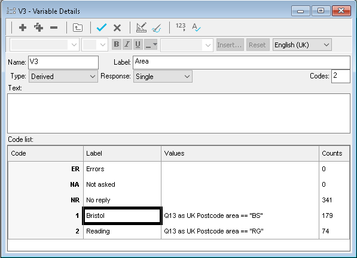
Task: Click the Reset button
Action: pyautogui.click(x=258, y=45)
